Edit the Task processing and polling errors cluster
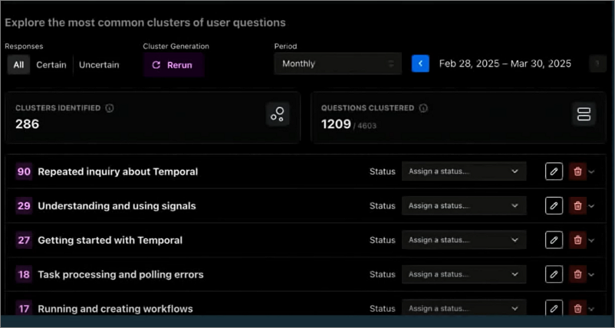The height and width of the screenshot is (328, 615). 554,274
